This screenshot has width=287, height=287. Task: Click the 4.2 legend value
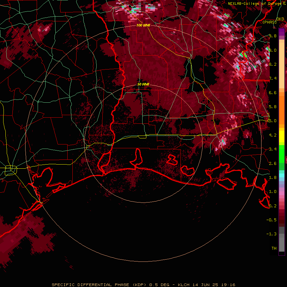point(273,135)
